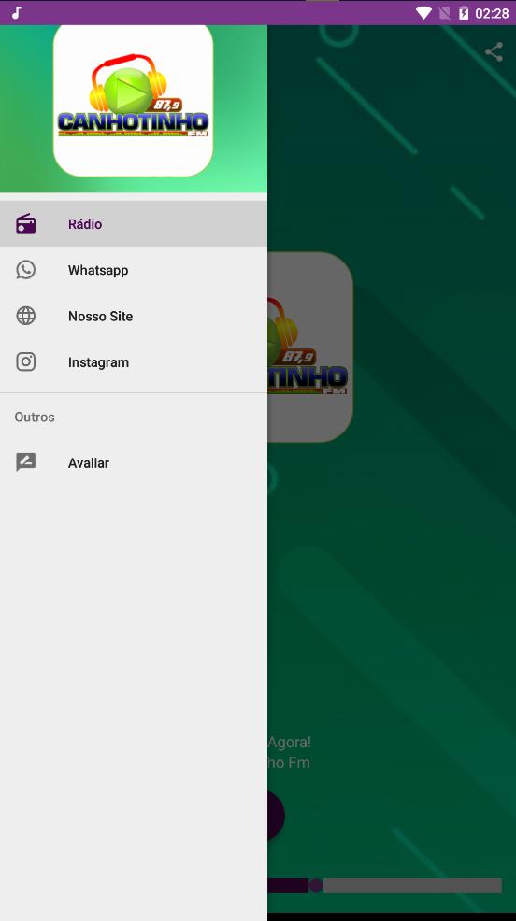Screen dimensions: 516x921
Task: Tap the Canhotinho FM logo in drawer header
Action: tap(133, 101)
